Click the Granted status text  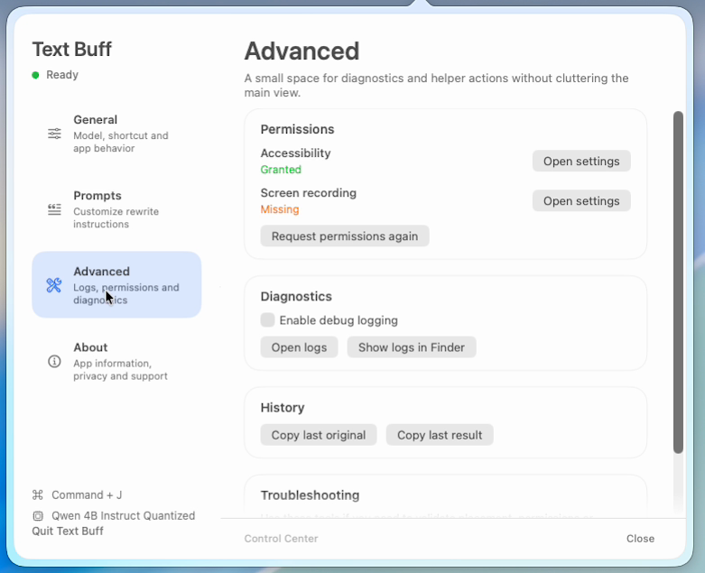281,170
